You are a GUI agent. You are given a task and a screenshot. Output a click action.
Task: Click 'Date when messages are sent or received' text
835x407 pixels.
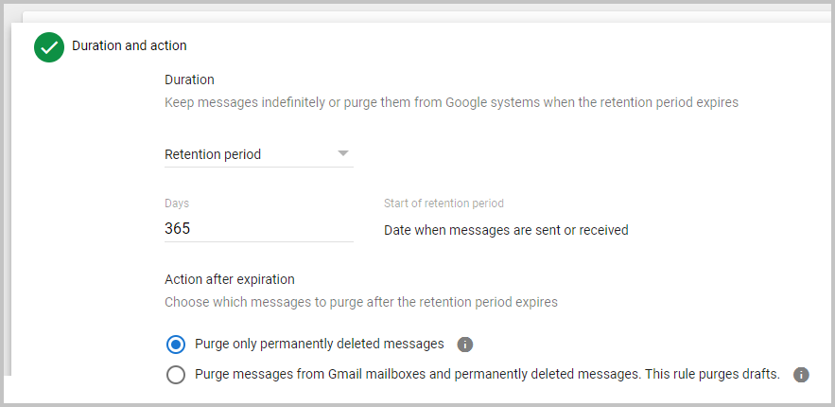[506, 229]
